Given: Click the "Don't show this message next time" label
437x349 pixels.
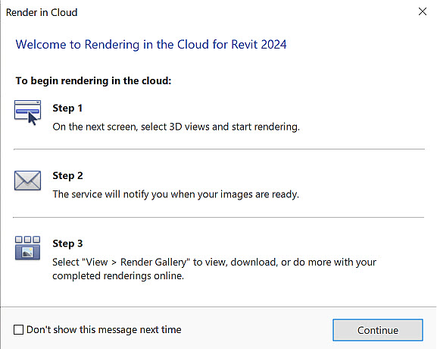Looking at the screenshot, I should click(104, 330).
